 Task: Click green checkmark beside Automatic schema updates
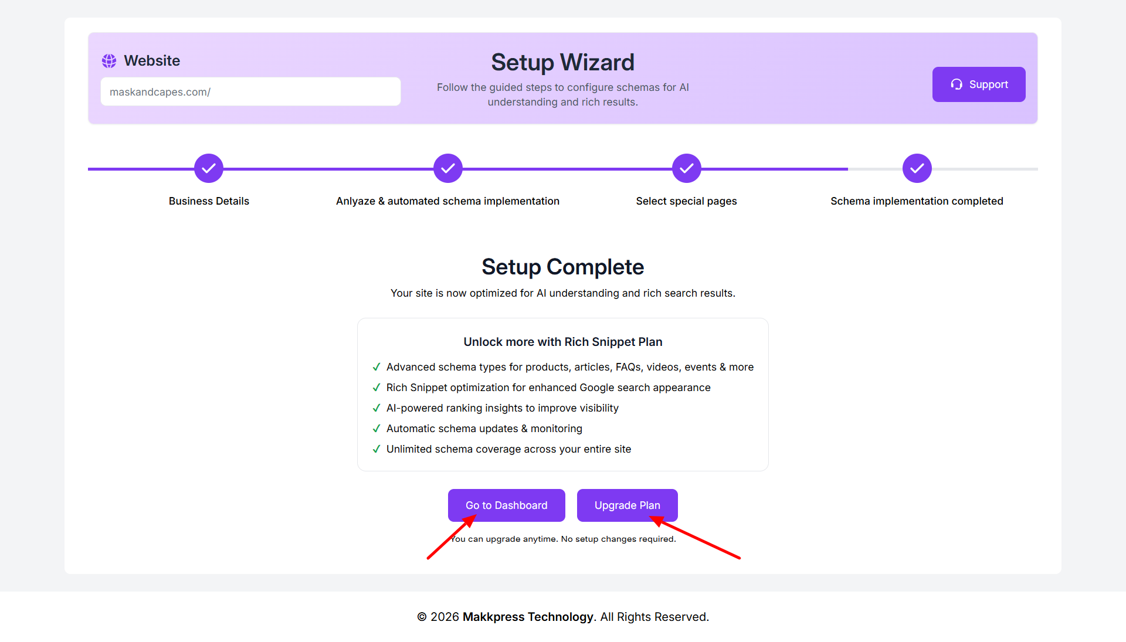pyautogui.click(x=377, y=429)
